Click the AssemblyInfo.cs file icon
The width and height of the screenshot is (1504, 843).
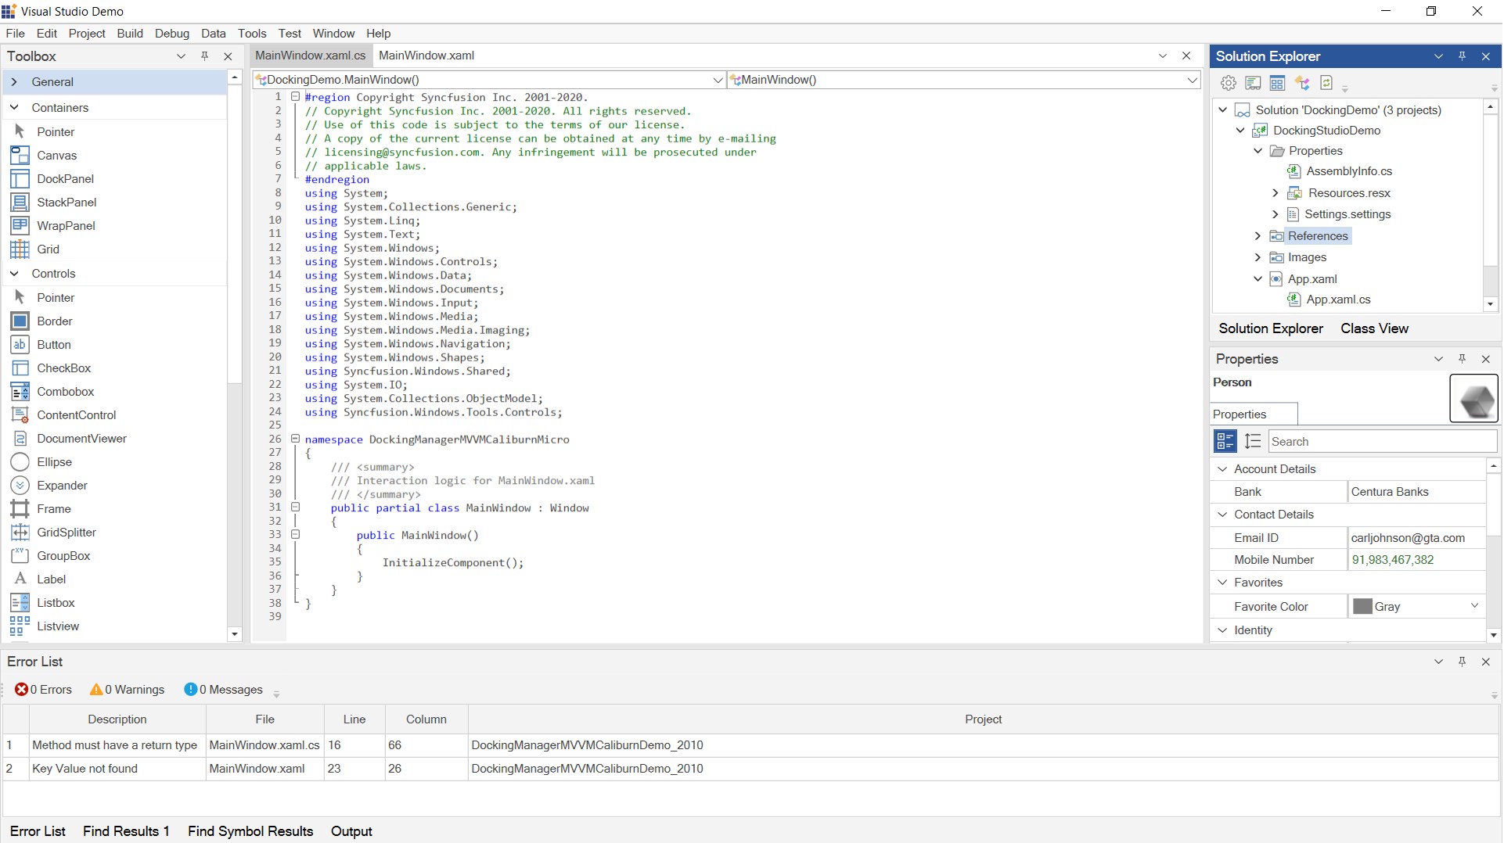pyautogui.click(x=1294, y=171)
